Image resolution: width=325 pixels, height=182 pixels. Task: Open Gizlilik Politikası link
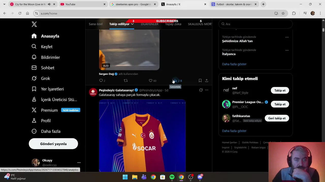tap(250, 143)
